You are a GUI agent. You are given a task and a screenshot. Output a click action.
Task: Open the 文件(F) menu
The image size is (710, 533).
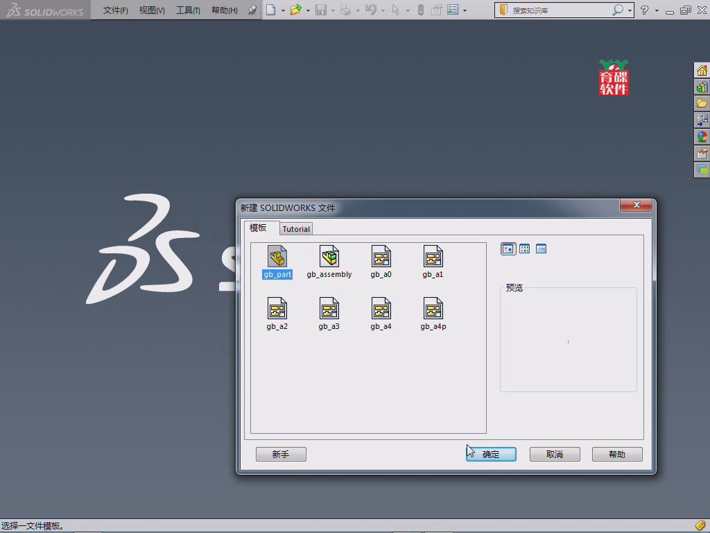[115, 10]
